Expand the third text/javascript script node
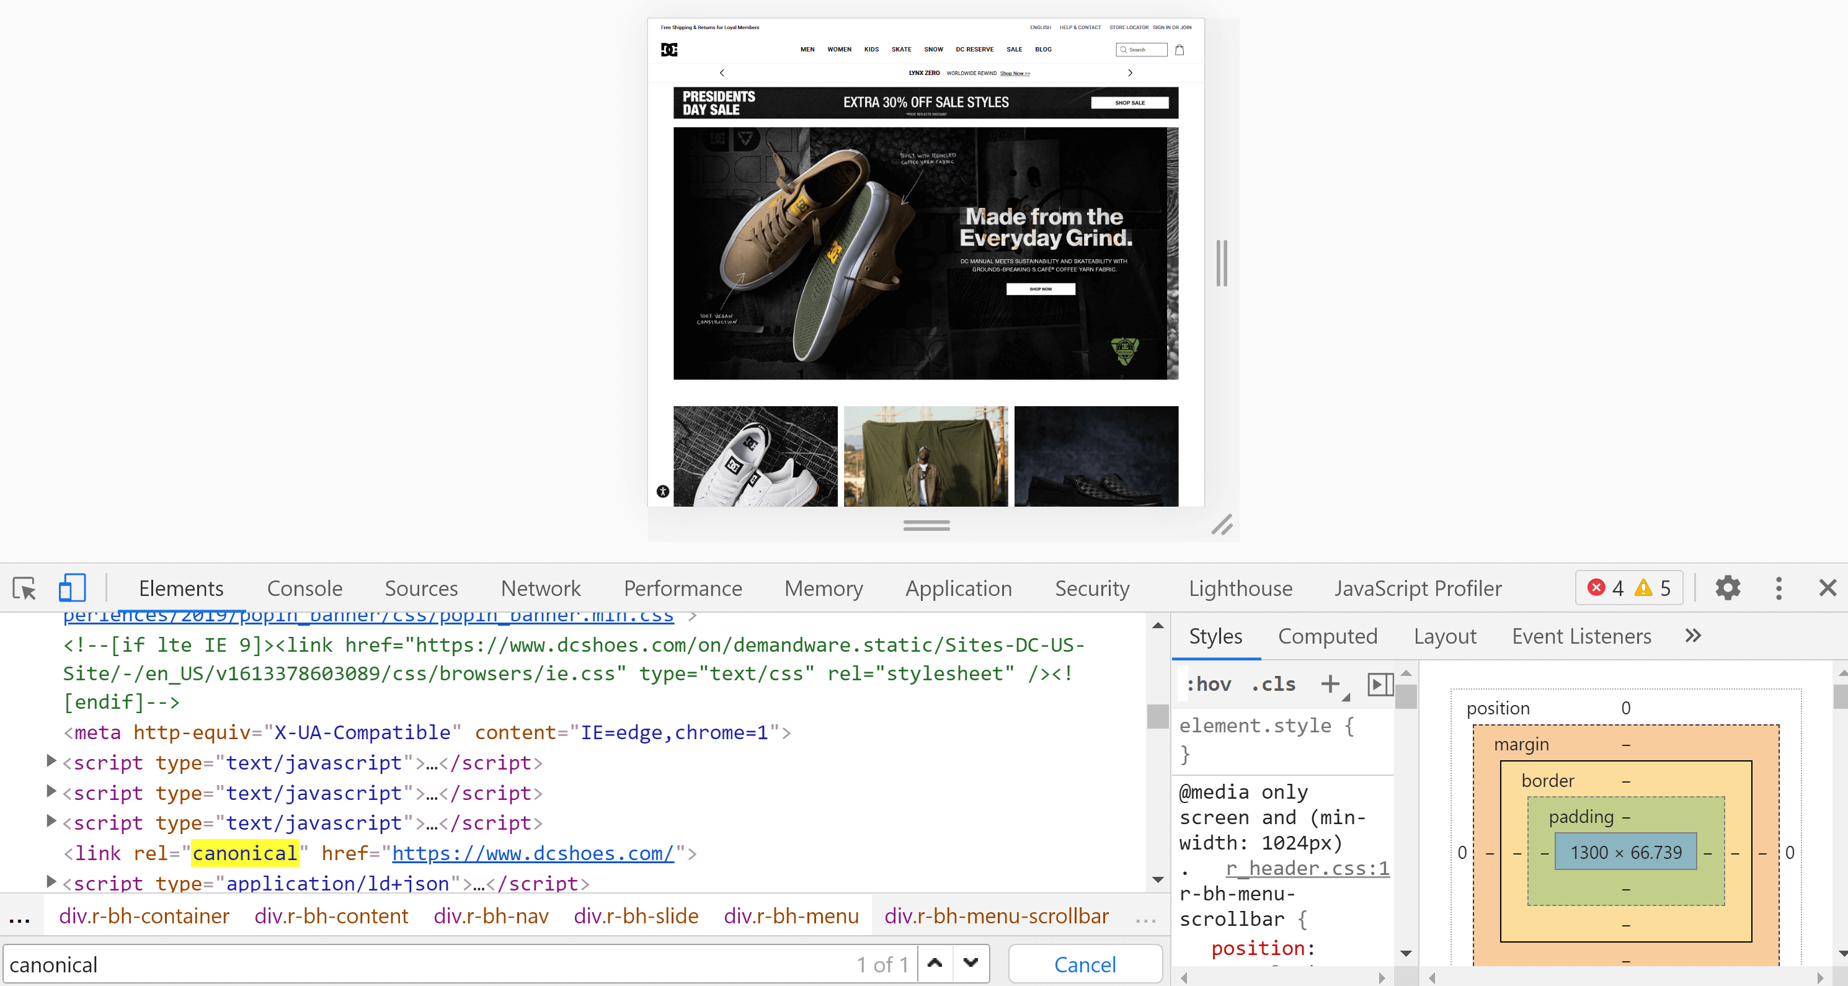 coord(51,821)
